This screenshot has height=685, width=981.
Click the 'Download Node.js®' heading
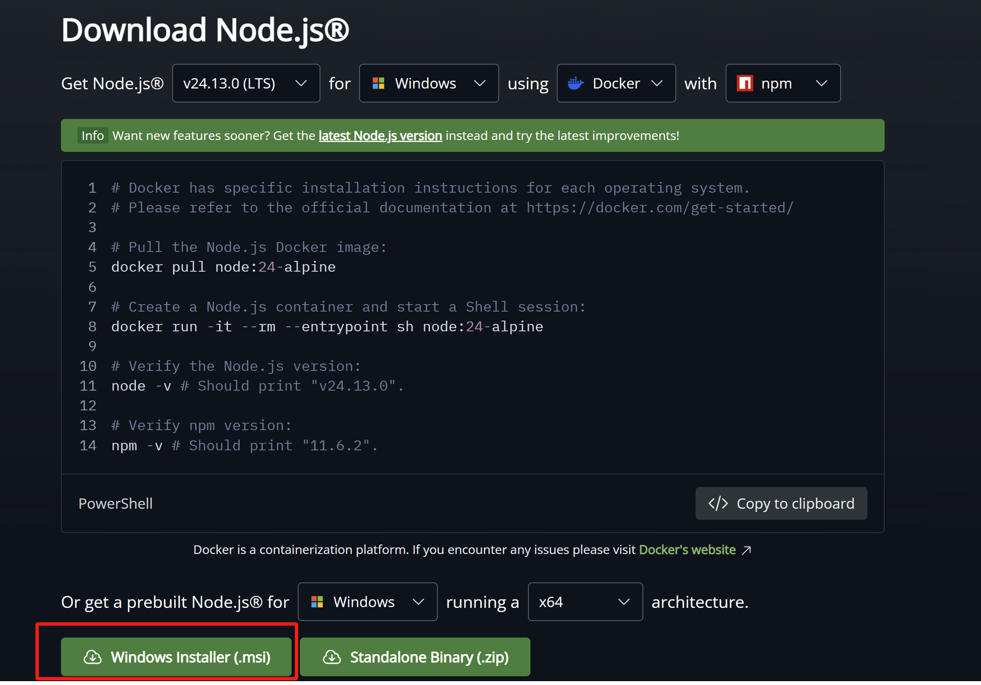tap(205, 30)
